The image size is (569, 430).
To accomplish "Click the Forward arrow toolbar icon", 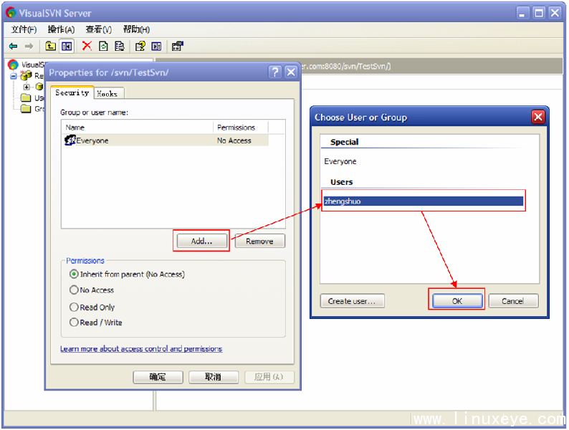I will click(29, 46).
